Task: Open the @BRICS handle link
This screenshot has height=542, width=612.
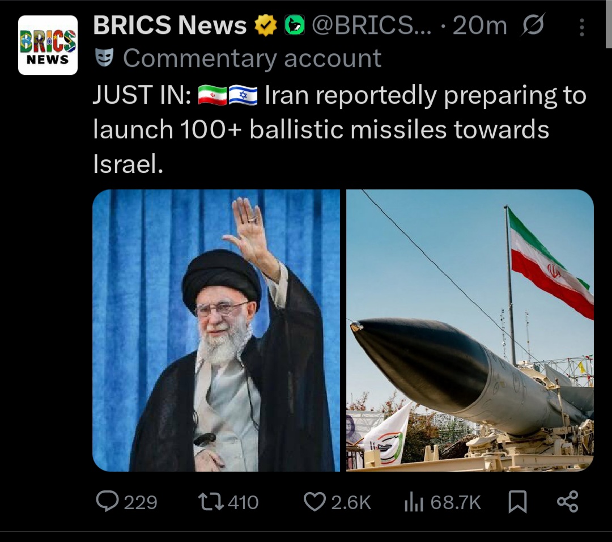Action: 372,26
